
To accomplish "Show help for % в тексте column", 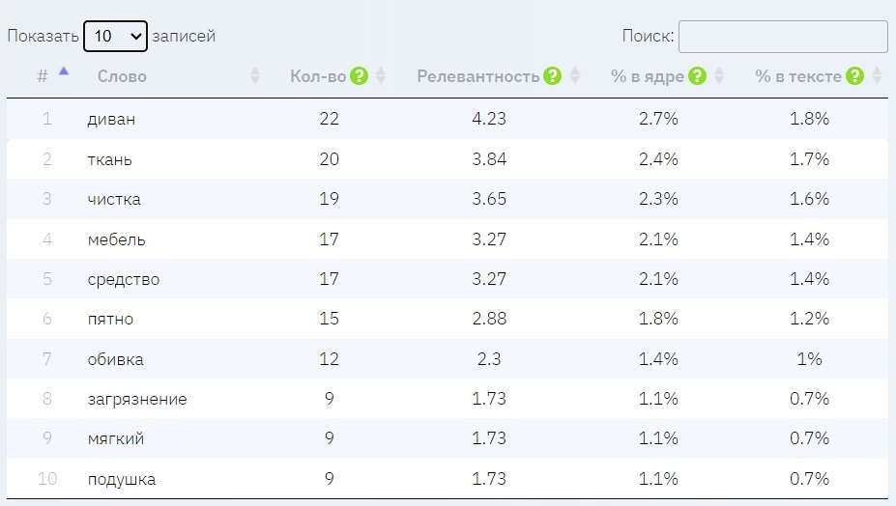I will [854, 76].
